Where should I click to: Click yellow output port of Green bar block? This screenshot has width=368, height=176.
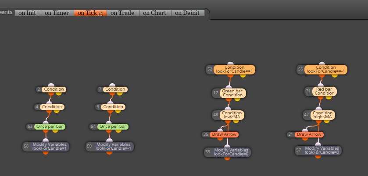coord(237,99)
